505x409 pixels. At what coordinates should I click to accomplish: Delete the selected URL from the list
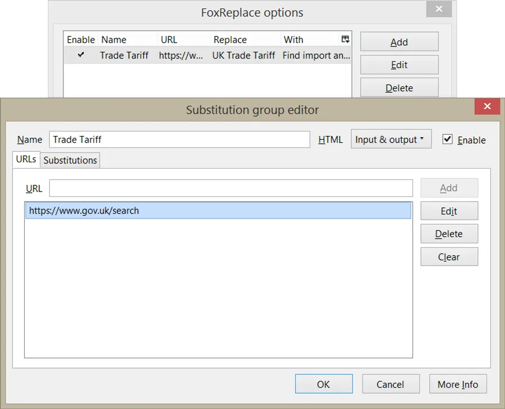tap(449, 234)
